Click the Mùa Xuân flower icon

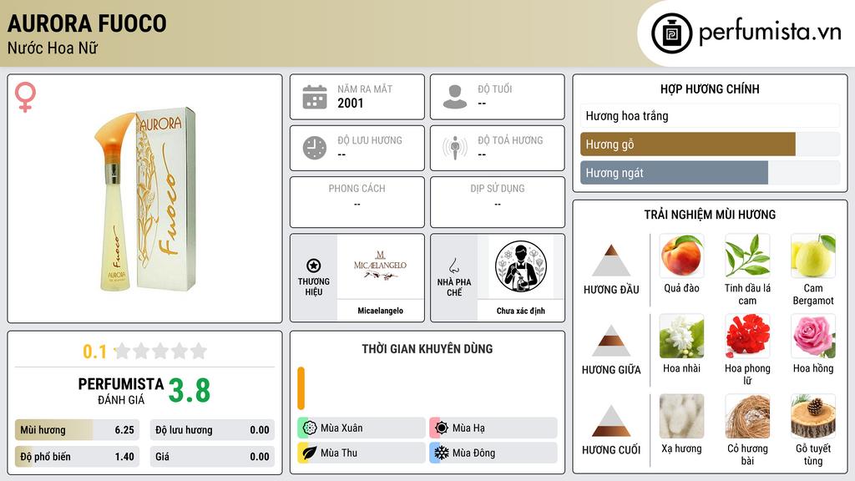pyautogui.click(x=310, y=428)
